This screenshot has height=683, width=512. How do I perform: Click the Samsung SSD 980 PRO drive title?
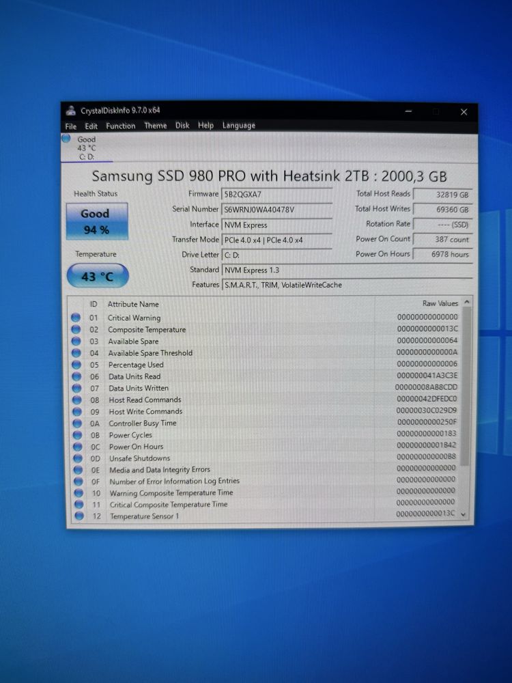pos(269,176)
